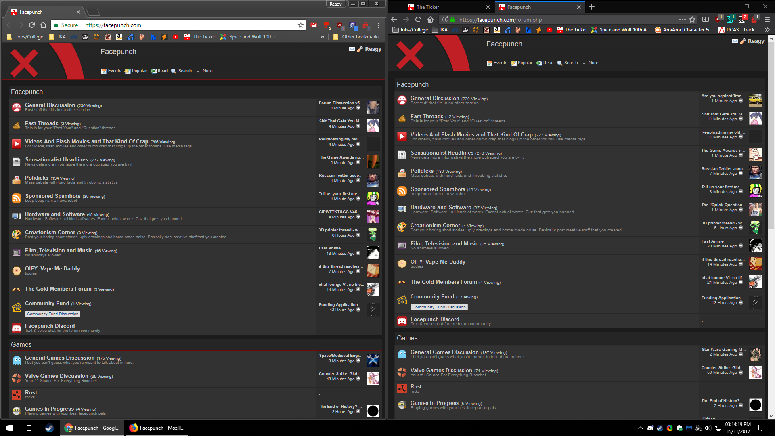
Task: Open Chrome's three-dot menu
Action: [378, 25]
